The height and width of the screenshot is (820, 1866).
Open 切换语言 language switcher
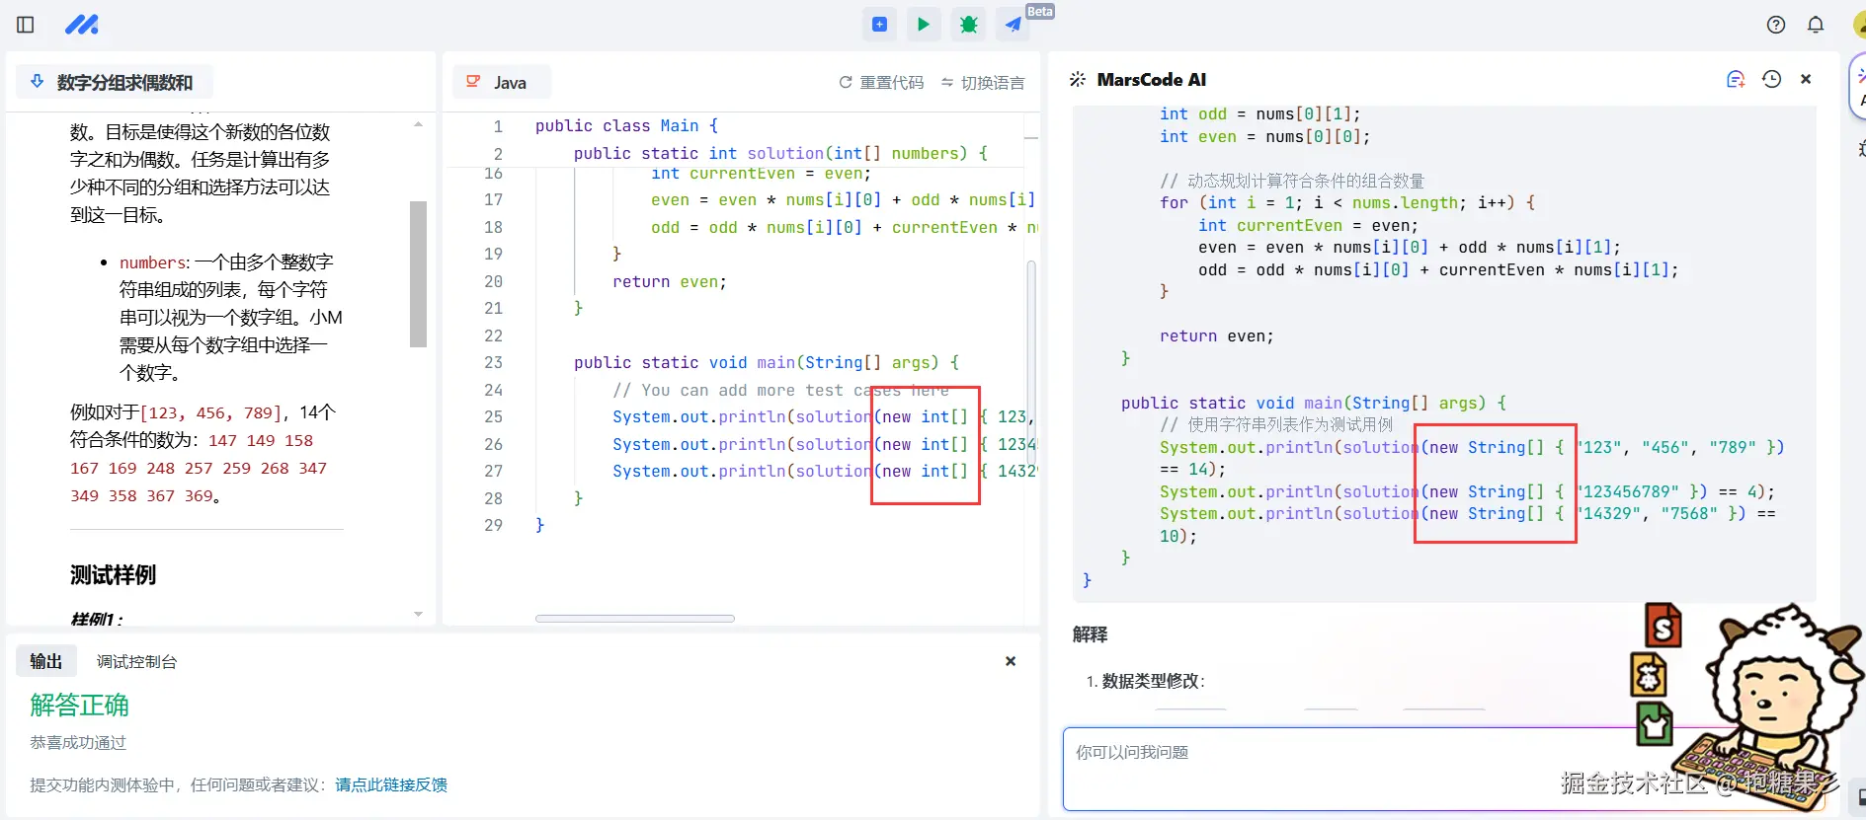982,83
